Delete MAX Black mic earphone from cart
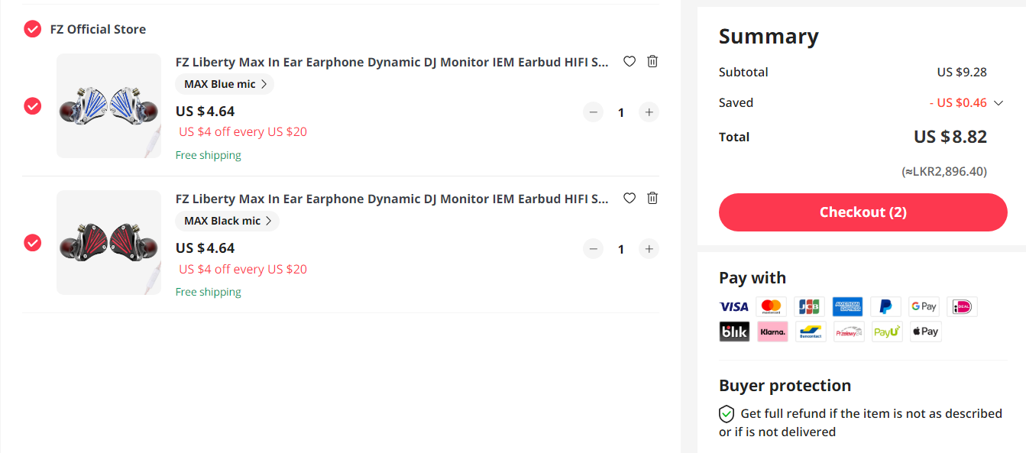The image size is (1026, 453). (x=652, y=199)
